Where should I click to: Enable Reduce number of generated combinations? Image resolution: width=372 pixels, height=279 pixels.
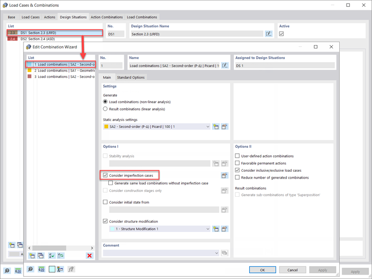pos(237,177)
